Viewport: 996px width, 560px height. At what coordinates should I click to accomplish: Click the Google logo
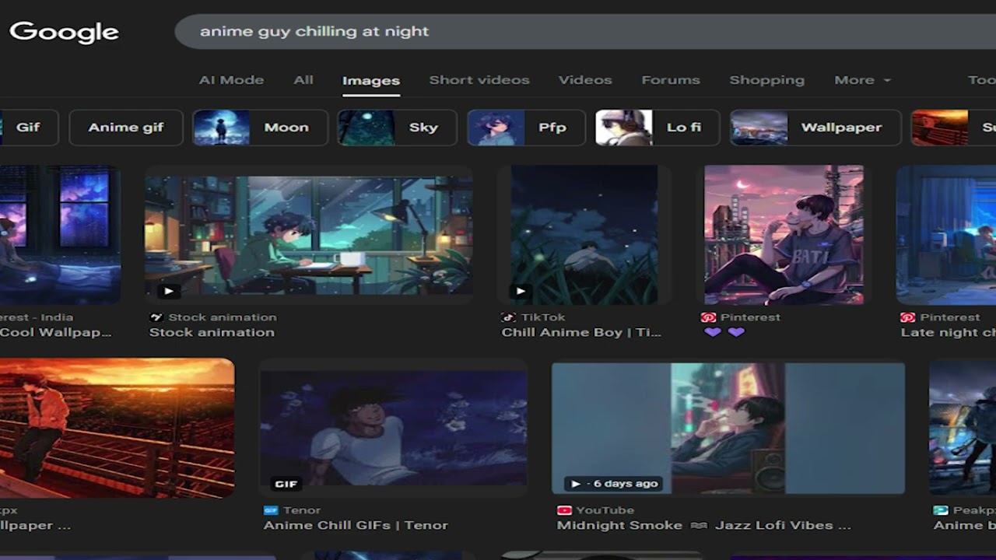pos(64,32)
